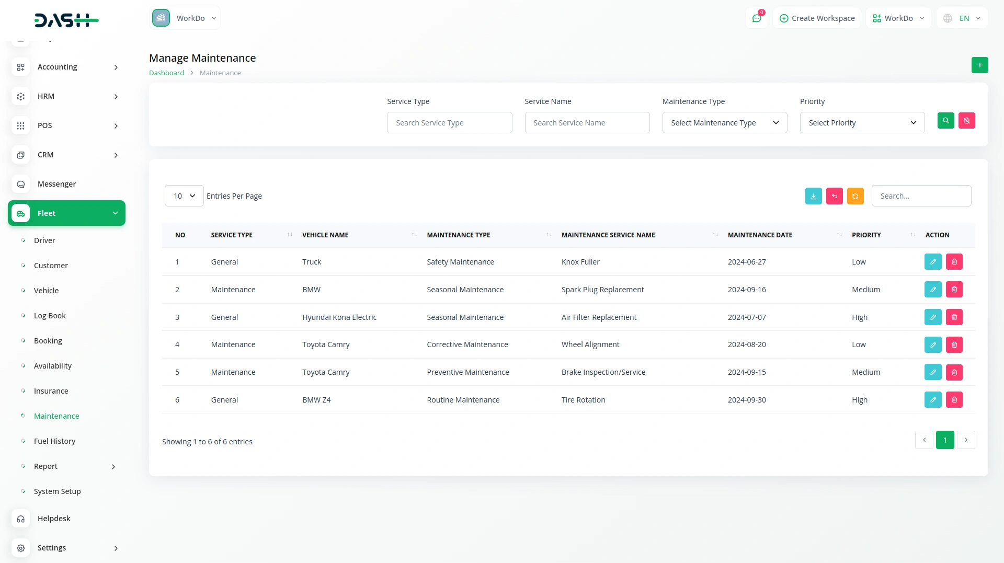Image resolution: width=1004 pixels, height=563 pixels.
Task: Open the chat messages icon in header
Action: [x=756, y=18]
